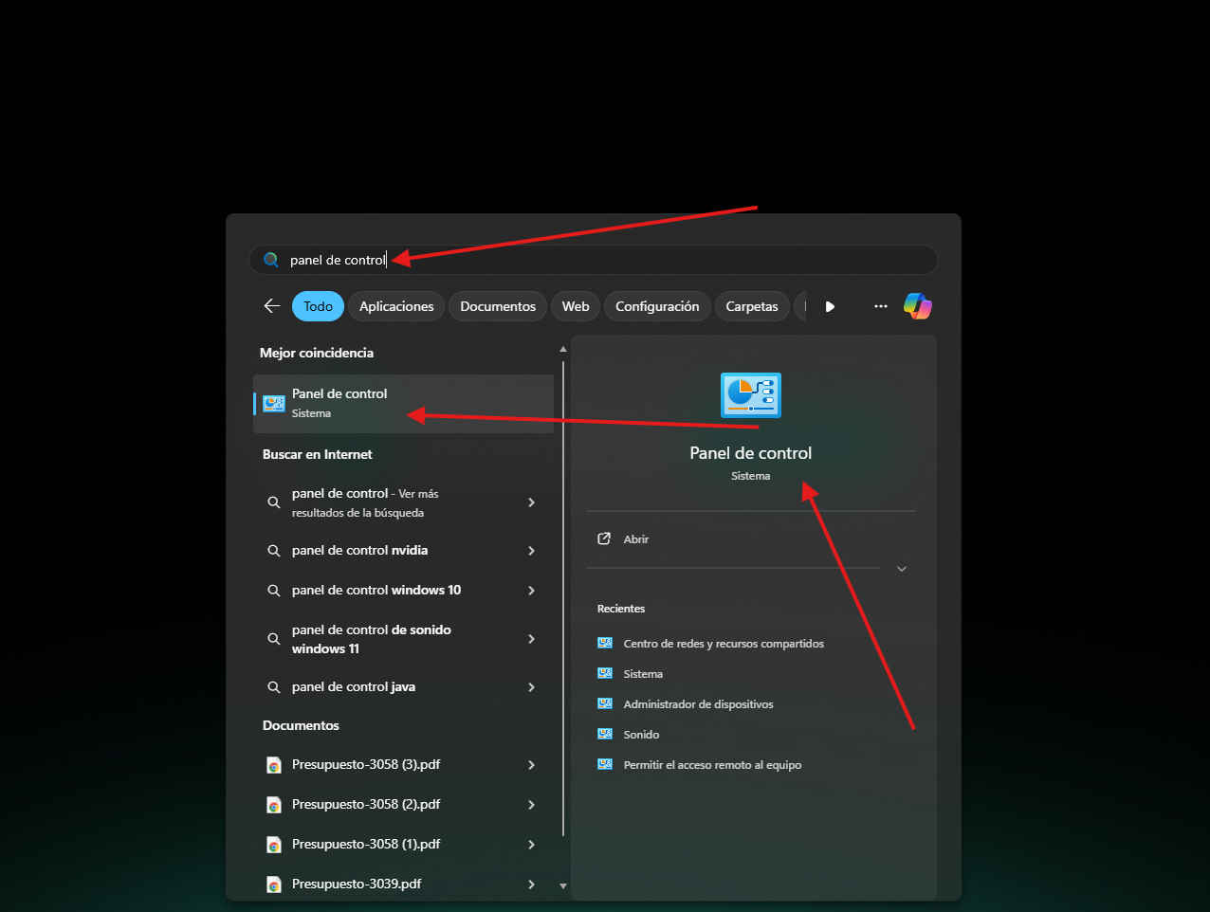Click the magnifier icon beside panel de control nvidia
This screenshot has width=1210, height=912.
[x=274, y=551]
